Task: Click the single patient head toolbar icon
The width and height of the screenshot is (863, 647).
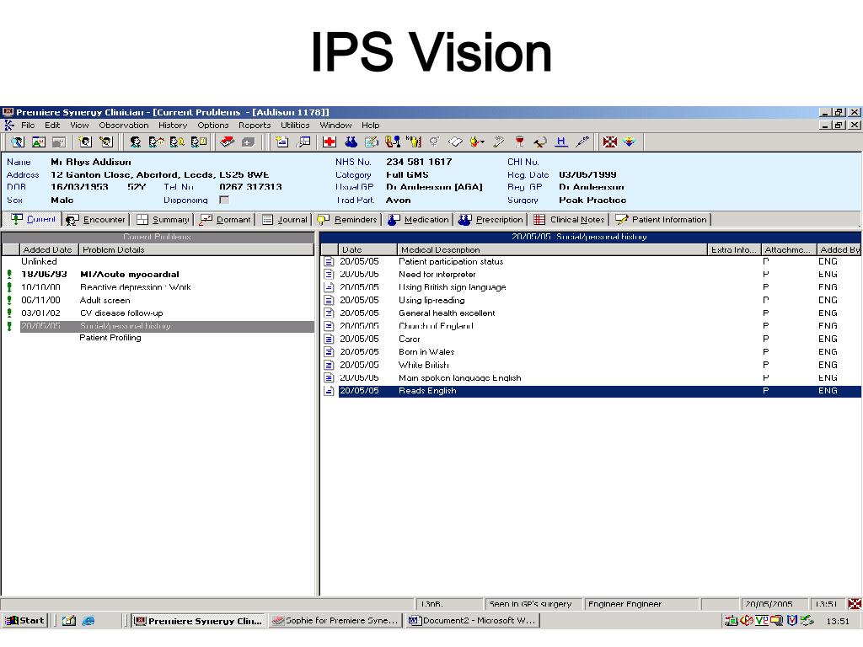Action: pyautogui.click(x=136, y=142)
